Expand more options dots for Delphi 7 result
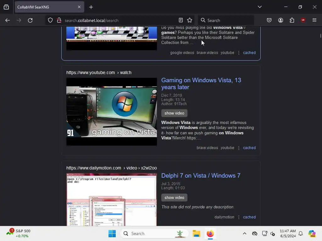 (x=239, y=217)
